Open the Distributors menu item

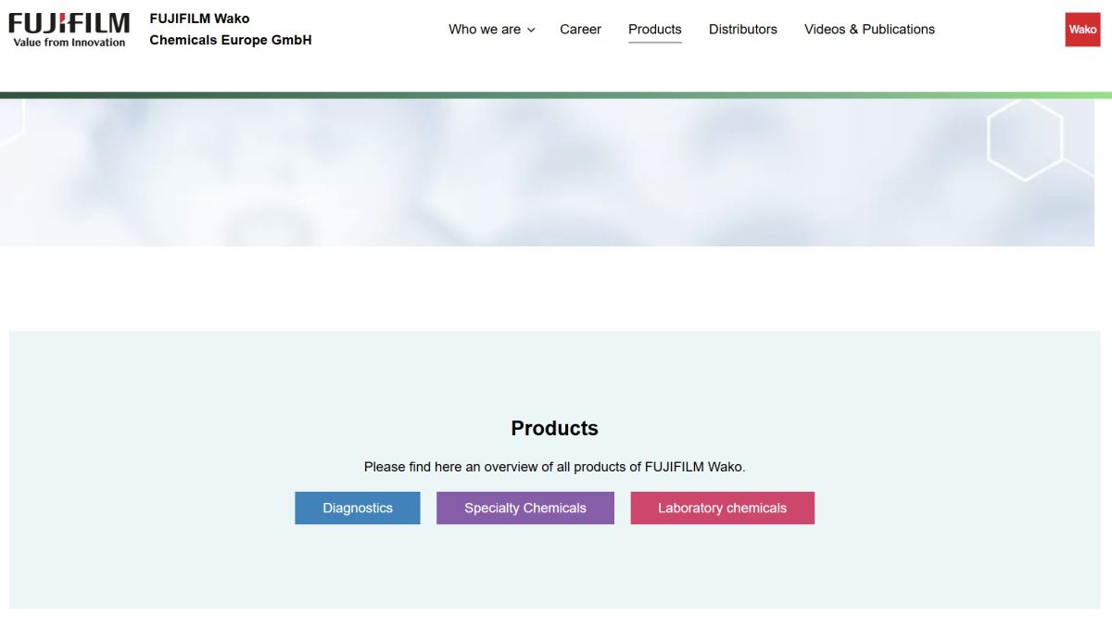[743, 30]
